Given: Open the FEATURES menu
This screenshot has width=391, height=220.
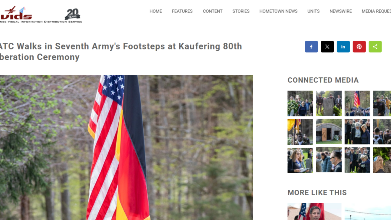Looking at the screenshot, I should tap(182, 11).
